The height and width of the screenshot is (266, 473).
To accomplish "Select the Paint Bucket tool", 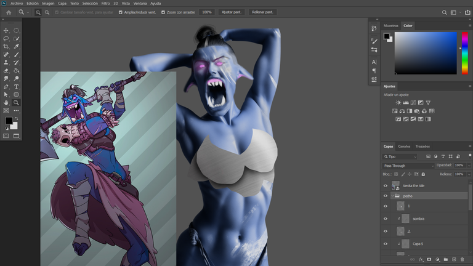I will click(16, 71).
